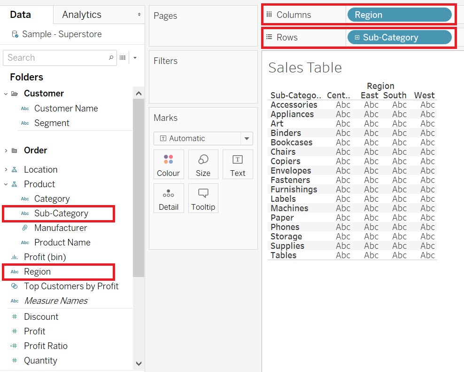Click the Furnishings row label
The width and height of the screenshot is (464, 372).
point(294,190)
